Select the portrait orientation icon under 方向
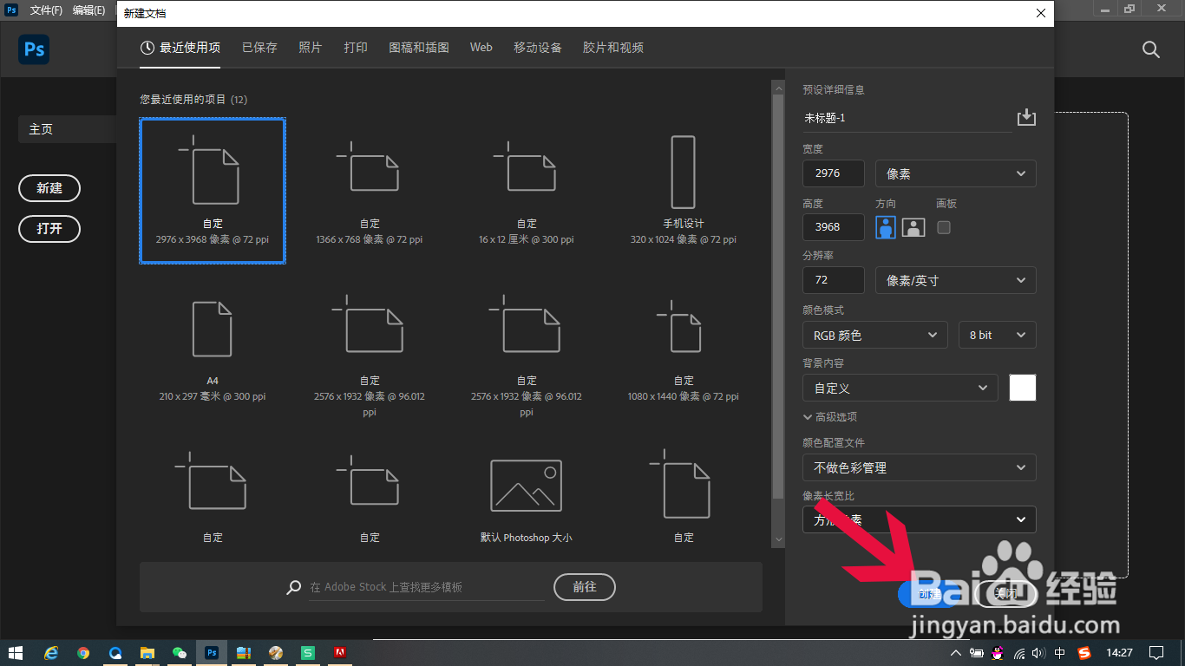1185x666 pixels. pyautogui.click(x=885, y=226)
